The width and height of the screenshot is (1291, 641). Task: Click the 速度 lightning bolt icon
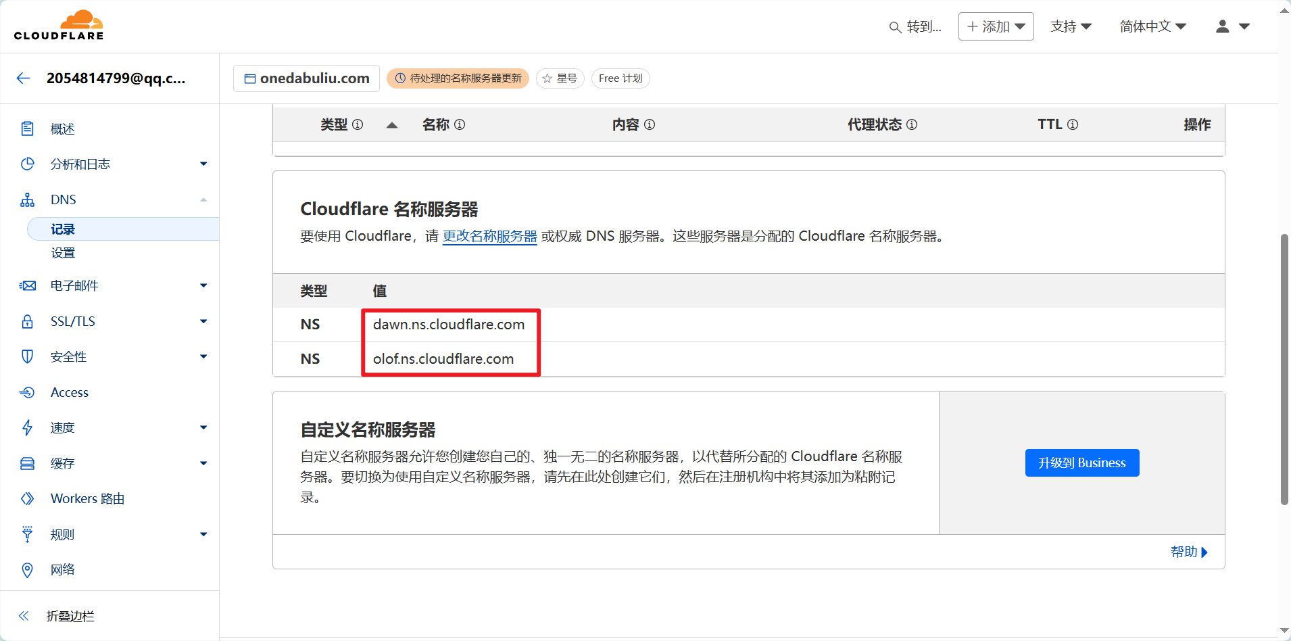click(27, 427)
